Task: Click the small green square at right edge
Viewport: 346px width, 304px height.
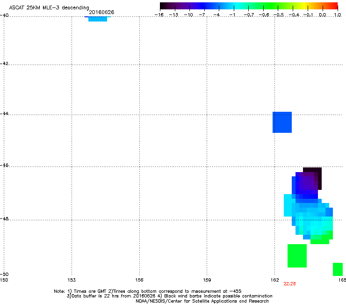Action: point(338,269)
